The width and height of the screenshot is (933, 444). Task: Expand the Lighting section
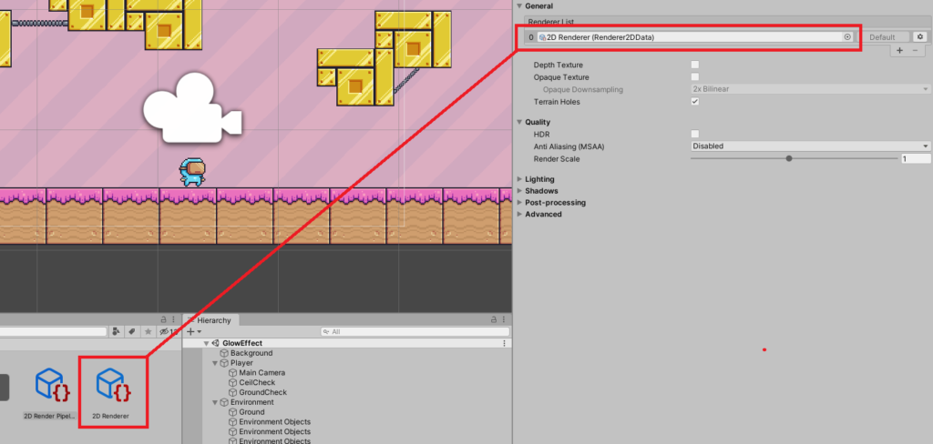click(519, 179)
